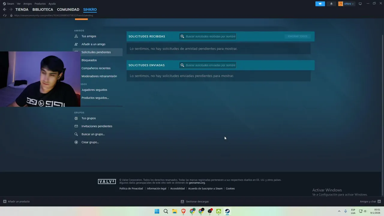The height and width of the screenshot is (216, 384).
Task: Click the magnifier in received requests search
Action: point(182,36)
